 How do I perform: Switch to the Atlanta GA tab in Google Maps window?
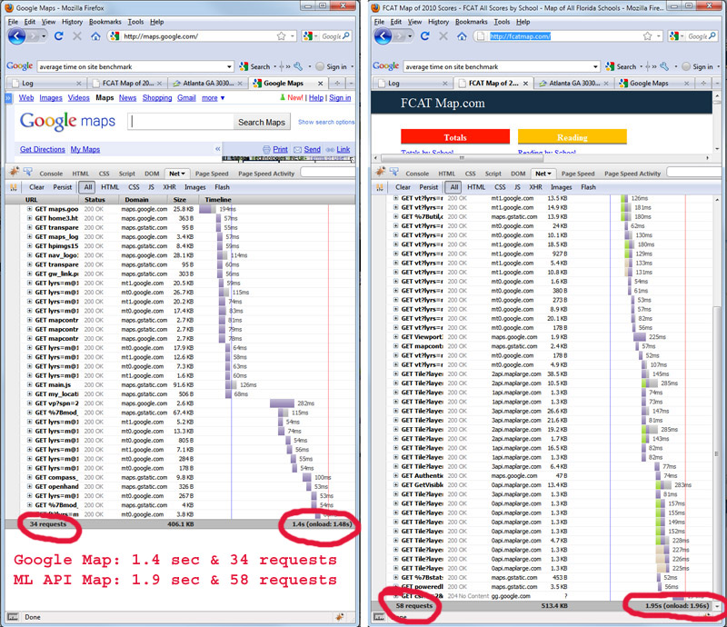pos(208,84)
